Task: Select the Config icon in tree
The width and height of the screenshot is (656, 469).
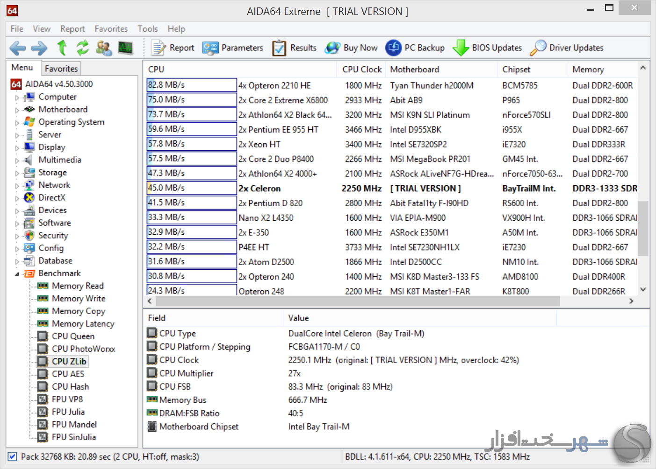Action: [29, 248]
